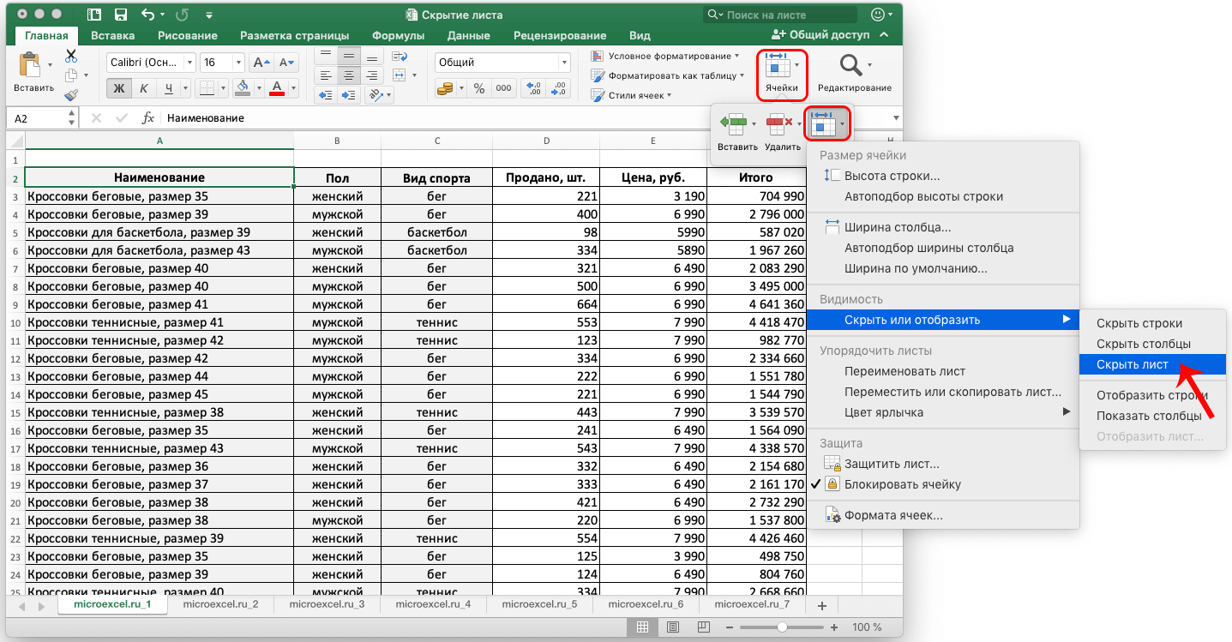
Task: Toggle align text right
Action: pyautogui.click(x=372, y=75)
